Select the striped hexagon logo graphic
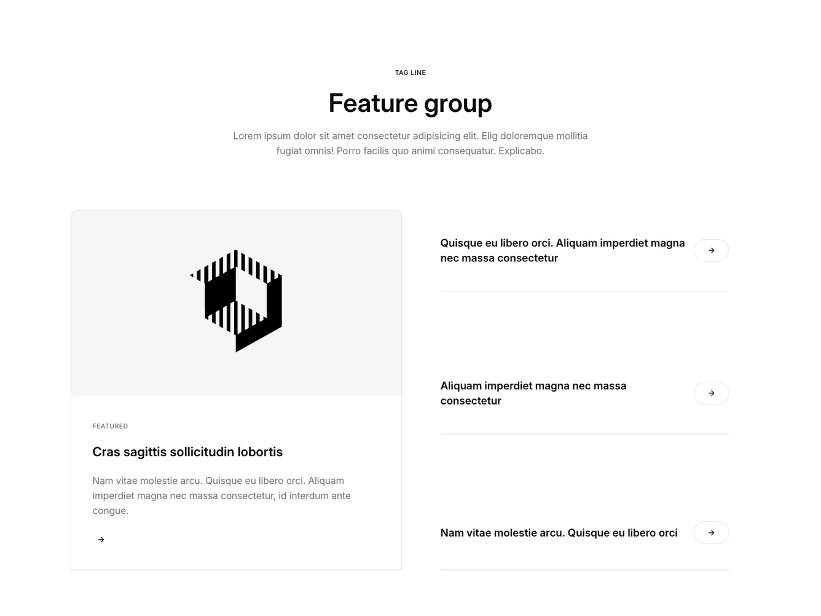Image resolution: width=821 pixels, height=616 pixels. pos(237,301)
